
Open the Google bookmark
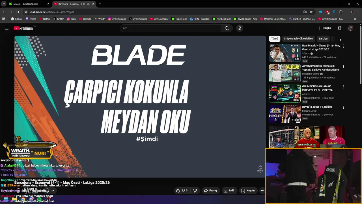(17, 19)
